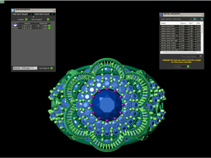211x158 pixels.
Task: Select the Yellow Gold 22KY row
Action: click(x=181, y=38)
